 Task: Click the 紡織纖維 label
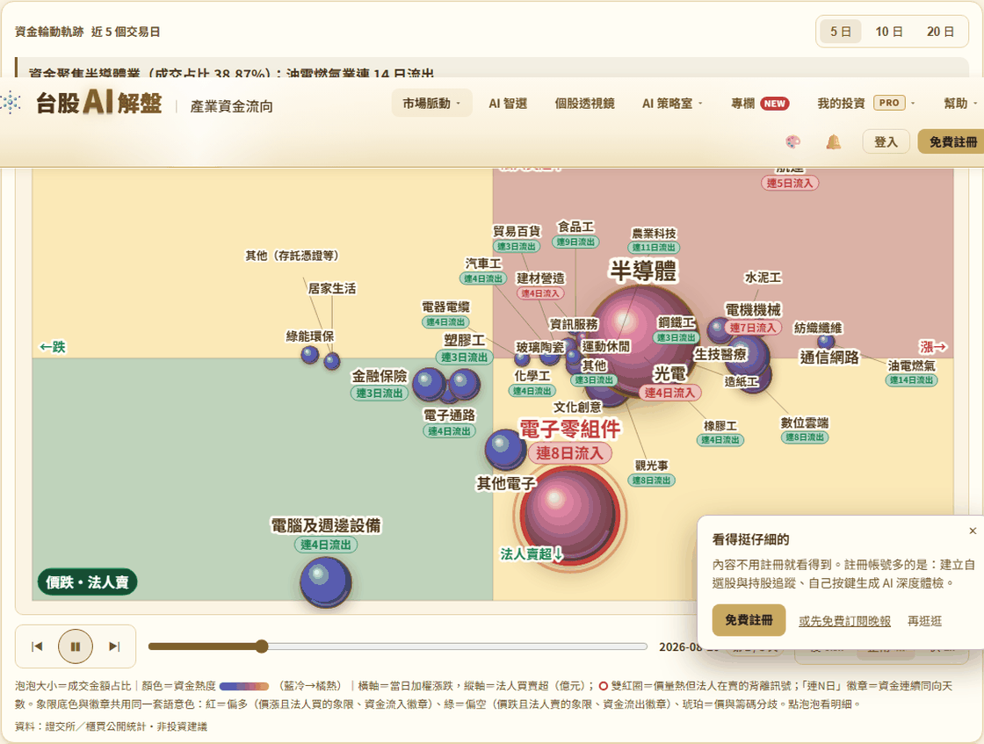coord(818,328)
